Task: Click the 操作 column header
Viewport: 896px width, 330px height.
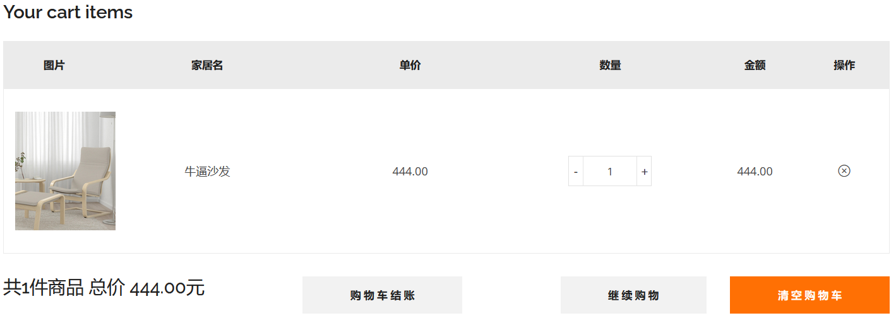Action: (x=844, y=65)
